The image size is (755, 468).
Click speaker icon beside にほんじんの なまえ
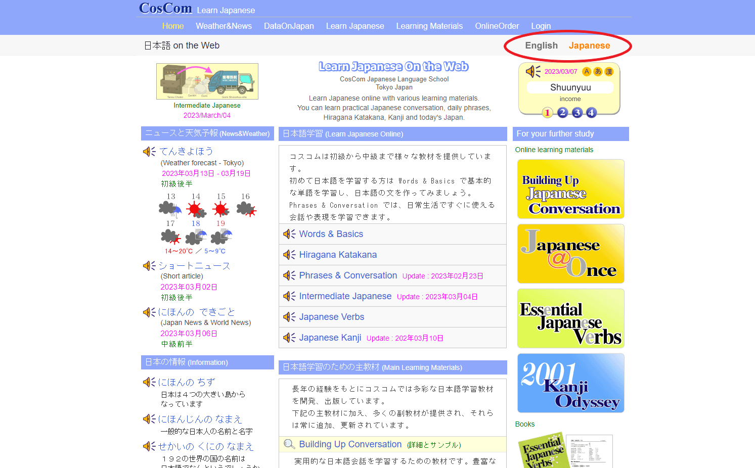tap(149, 419)
